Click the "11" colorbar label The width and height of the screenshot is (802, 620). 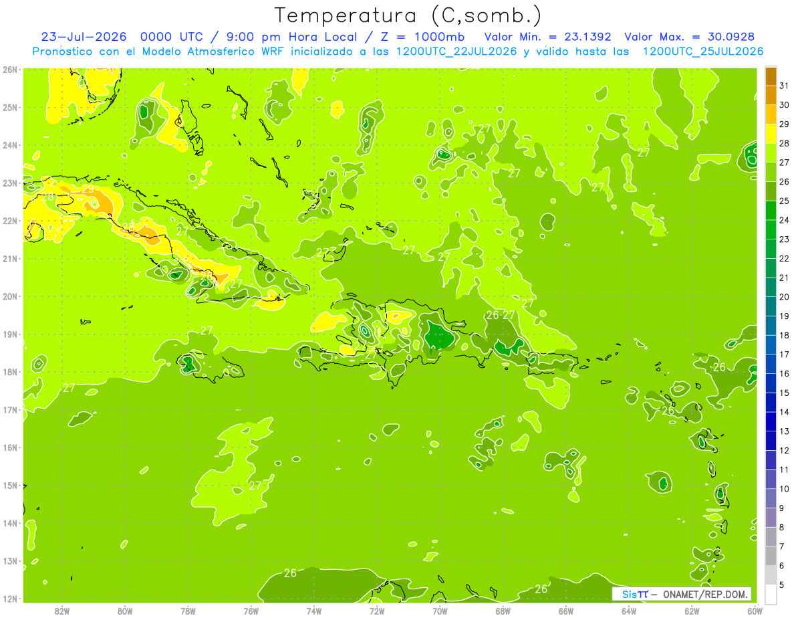pos(784,470)
